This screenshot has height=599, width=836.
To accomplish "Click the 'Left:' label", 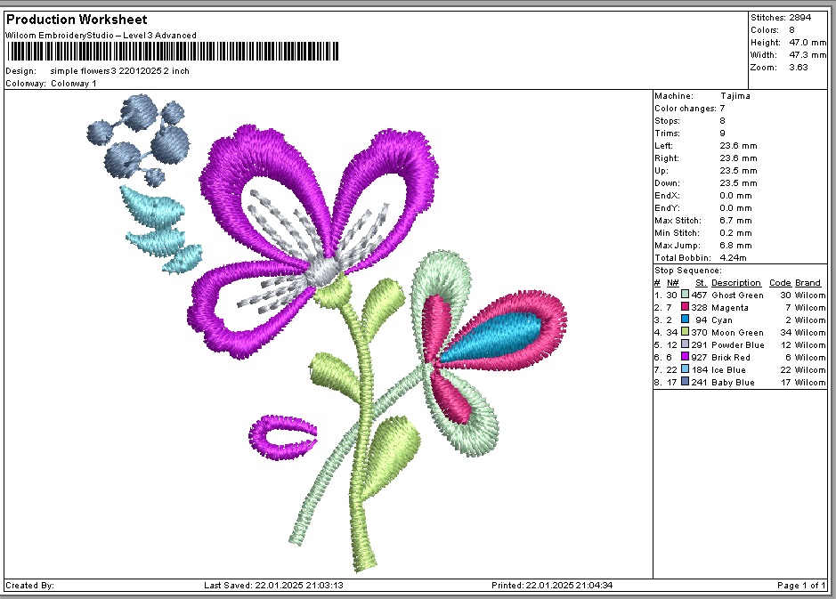I will (x=664, y=145).
